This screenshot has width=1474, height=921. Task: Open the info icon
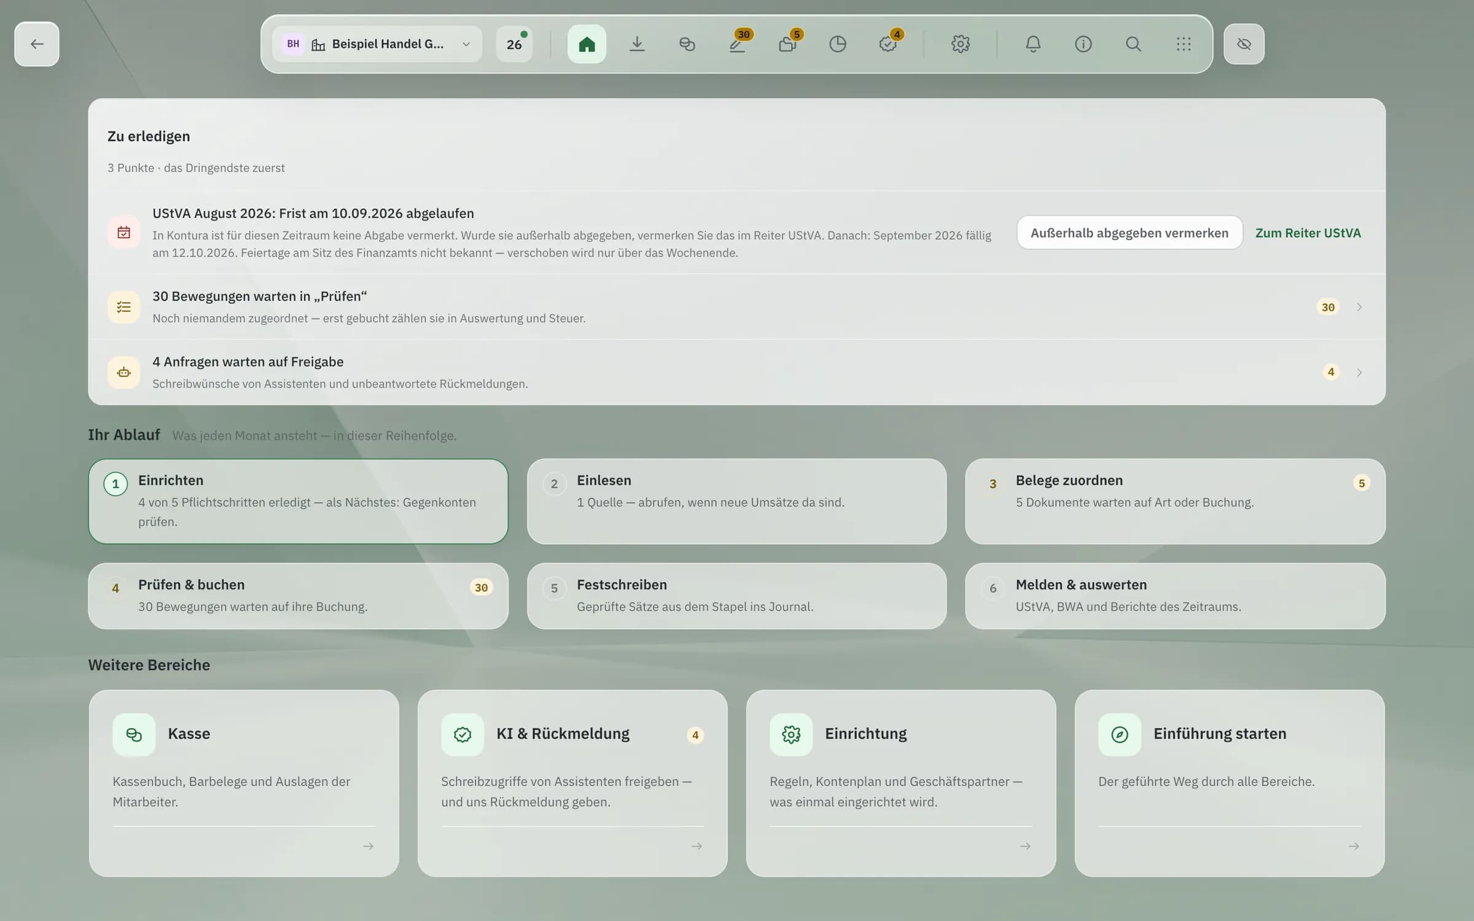[x=1083, y=44]
